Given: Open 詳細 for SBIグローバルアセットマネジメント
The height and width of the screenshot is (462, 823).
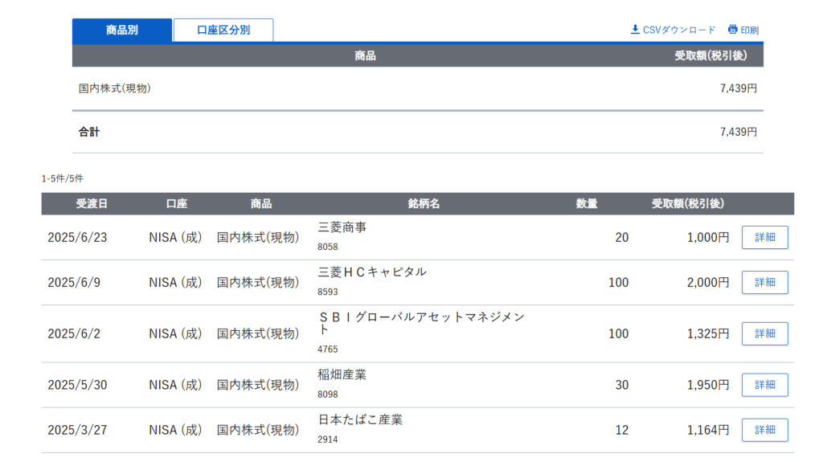Looking at the screenshot, I should pos(765,333).
